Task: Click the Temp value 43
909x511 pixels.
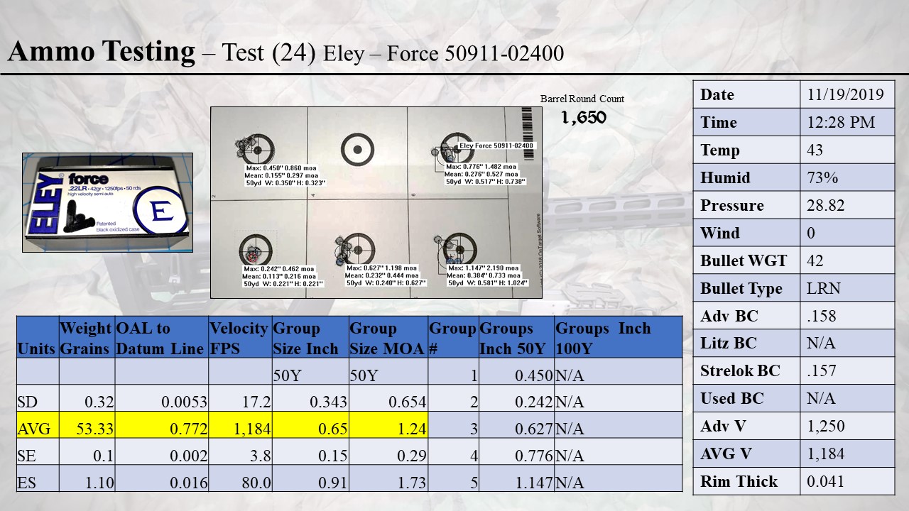Action: coord(815,150)
